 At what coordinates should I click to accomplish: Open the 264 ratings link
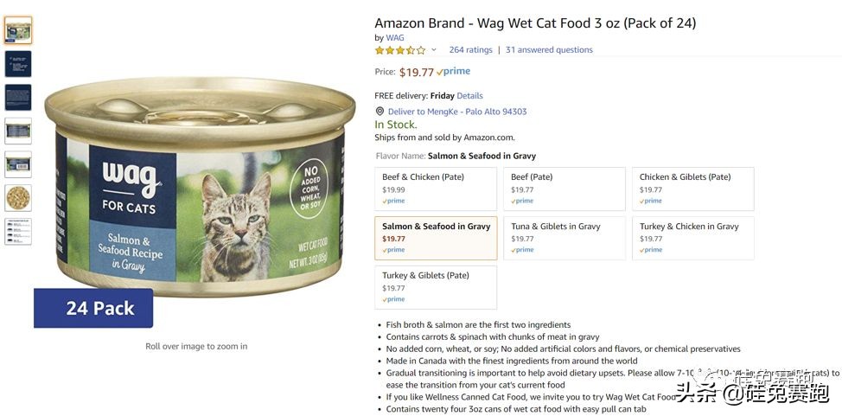click(470, 50)
